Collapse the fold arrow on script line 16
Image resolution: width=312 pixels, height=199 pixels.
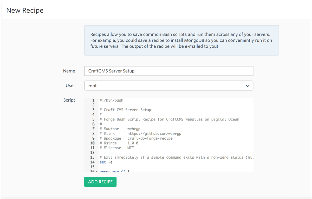(97, 171)
